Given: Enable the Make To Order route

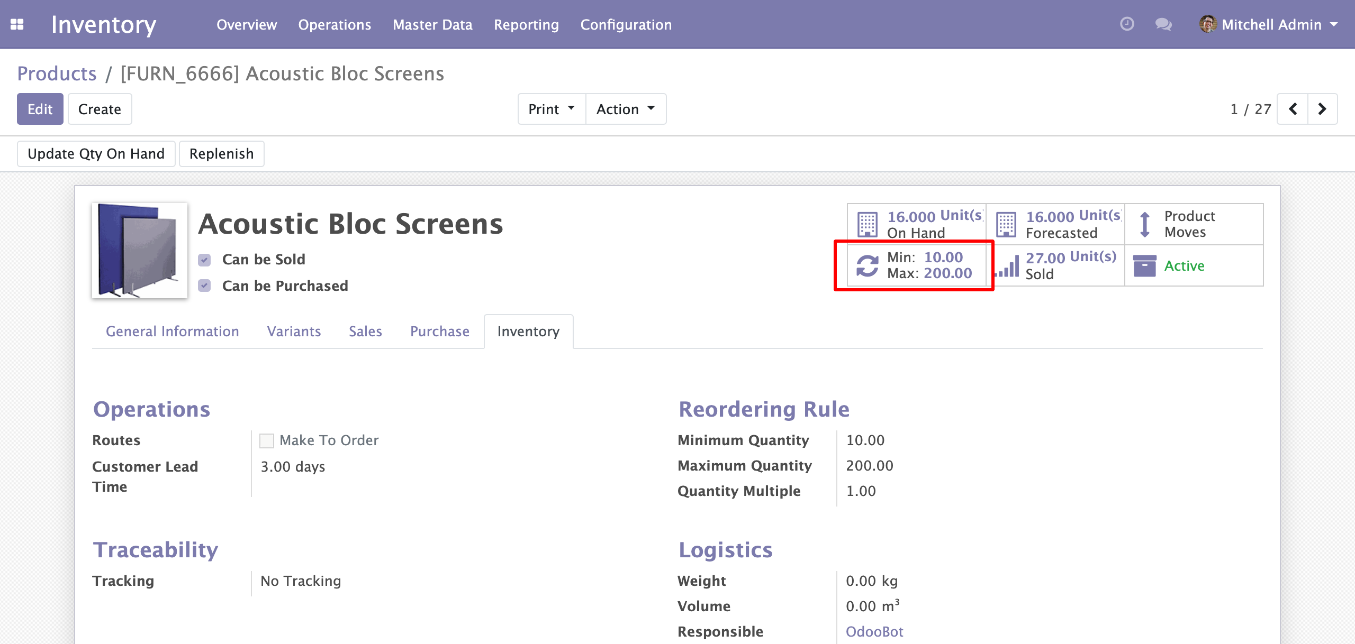Looking at the screenshot, I should (267, 440).
